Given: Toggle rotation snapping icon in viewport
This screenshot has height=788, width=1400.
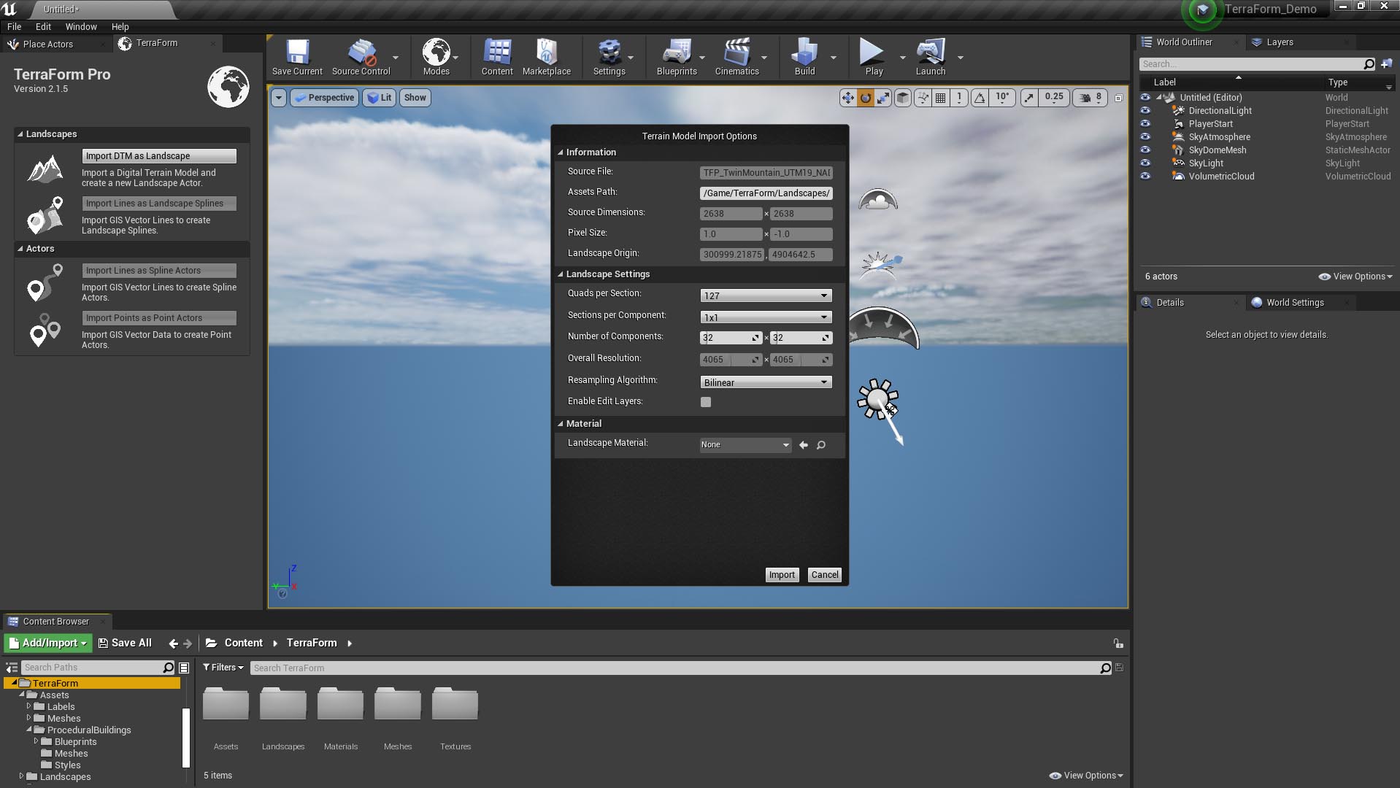Looking at the screenshot, I should click(x=980, y=98).
